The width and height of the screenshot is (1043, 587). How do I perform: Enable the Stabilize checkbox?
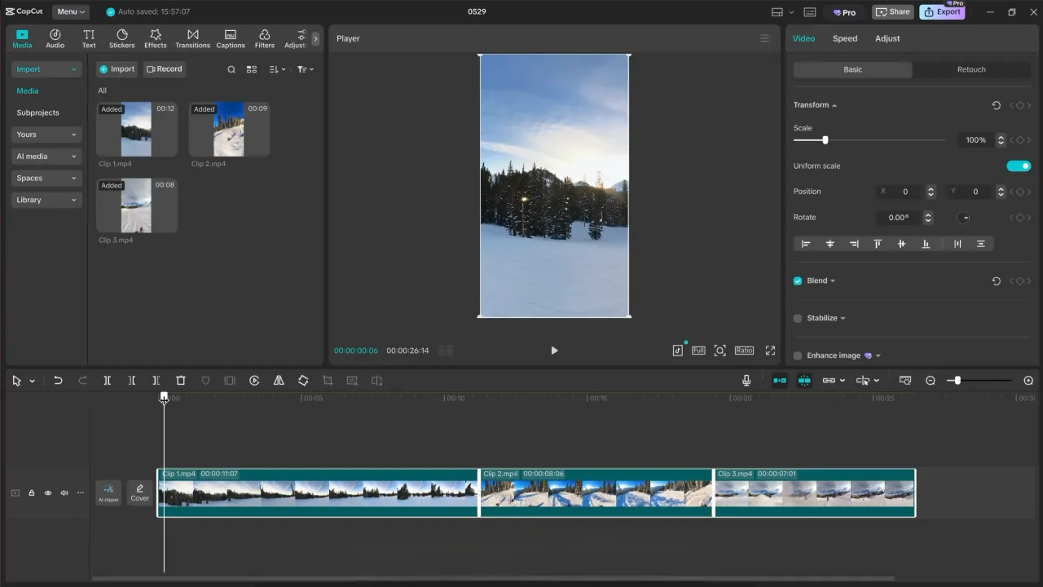click(x=798, y=318)
